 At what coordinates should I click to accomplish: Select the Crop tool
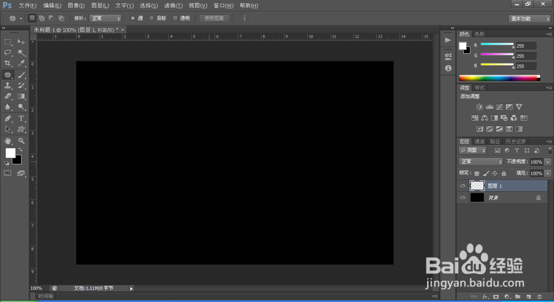(8, 63)
